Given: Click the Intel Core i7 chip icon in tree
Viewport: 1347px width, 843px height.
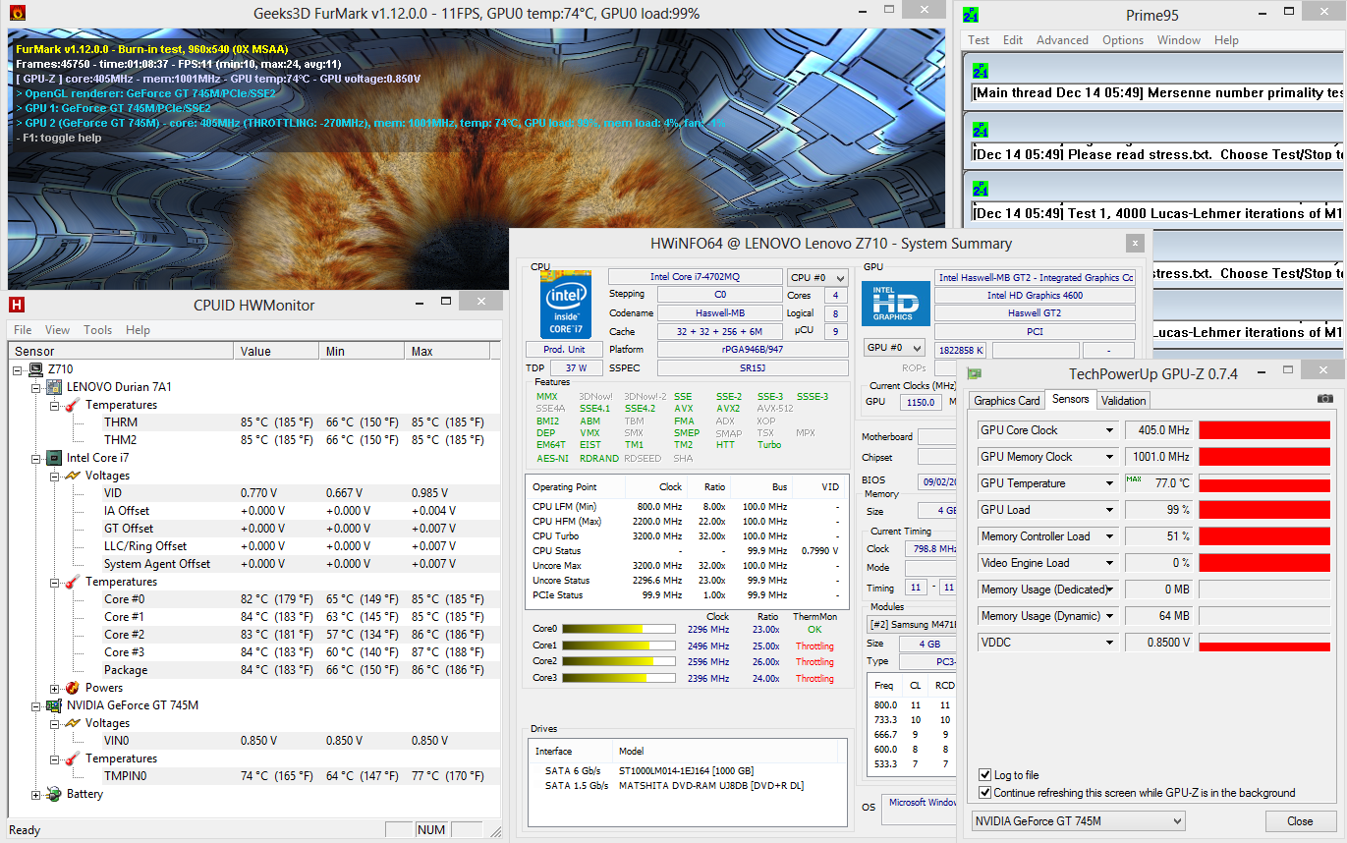Looking at the screenshot, I should click(x=55, y=458).
